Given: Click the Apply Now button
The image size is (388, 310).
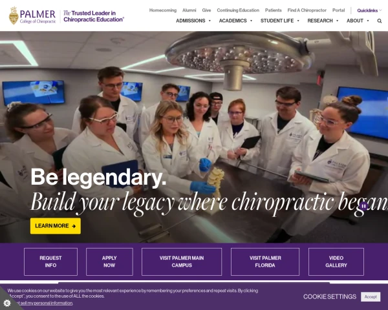Looking at the screenshot, I should click(109, 262).
